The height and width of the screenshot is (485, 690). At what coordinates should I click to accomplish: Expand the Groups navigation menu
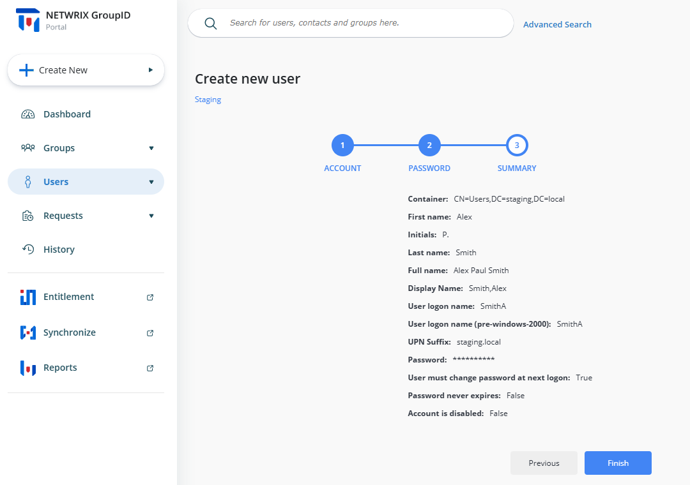pyautogui.click(x=151, y=147)
